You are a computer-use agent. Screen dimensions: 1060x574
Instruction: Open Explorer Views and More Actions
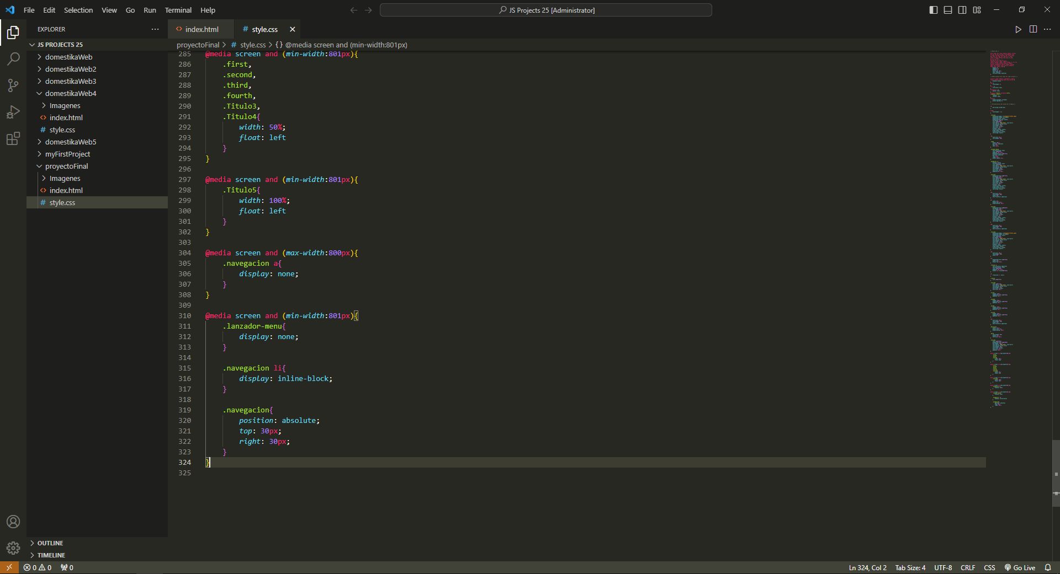(x=155, y=29)
